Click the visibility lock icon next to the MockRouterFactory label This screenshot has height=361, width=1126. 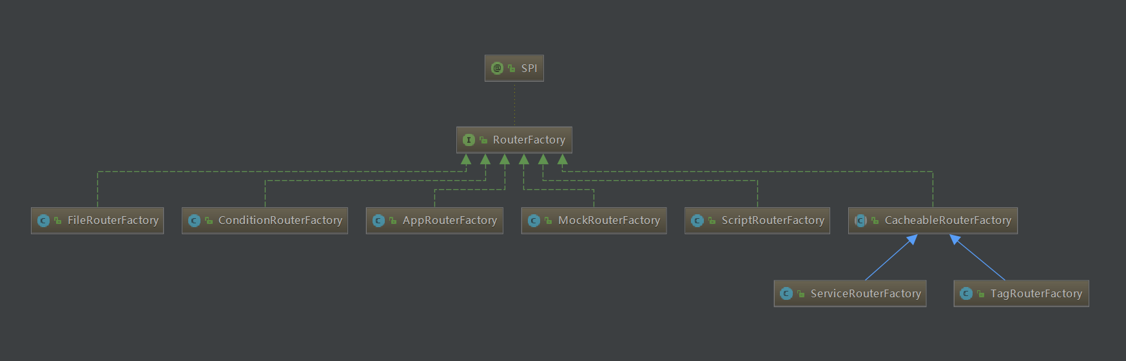pos(548,221)
